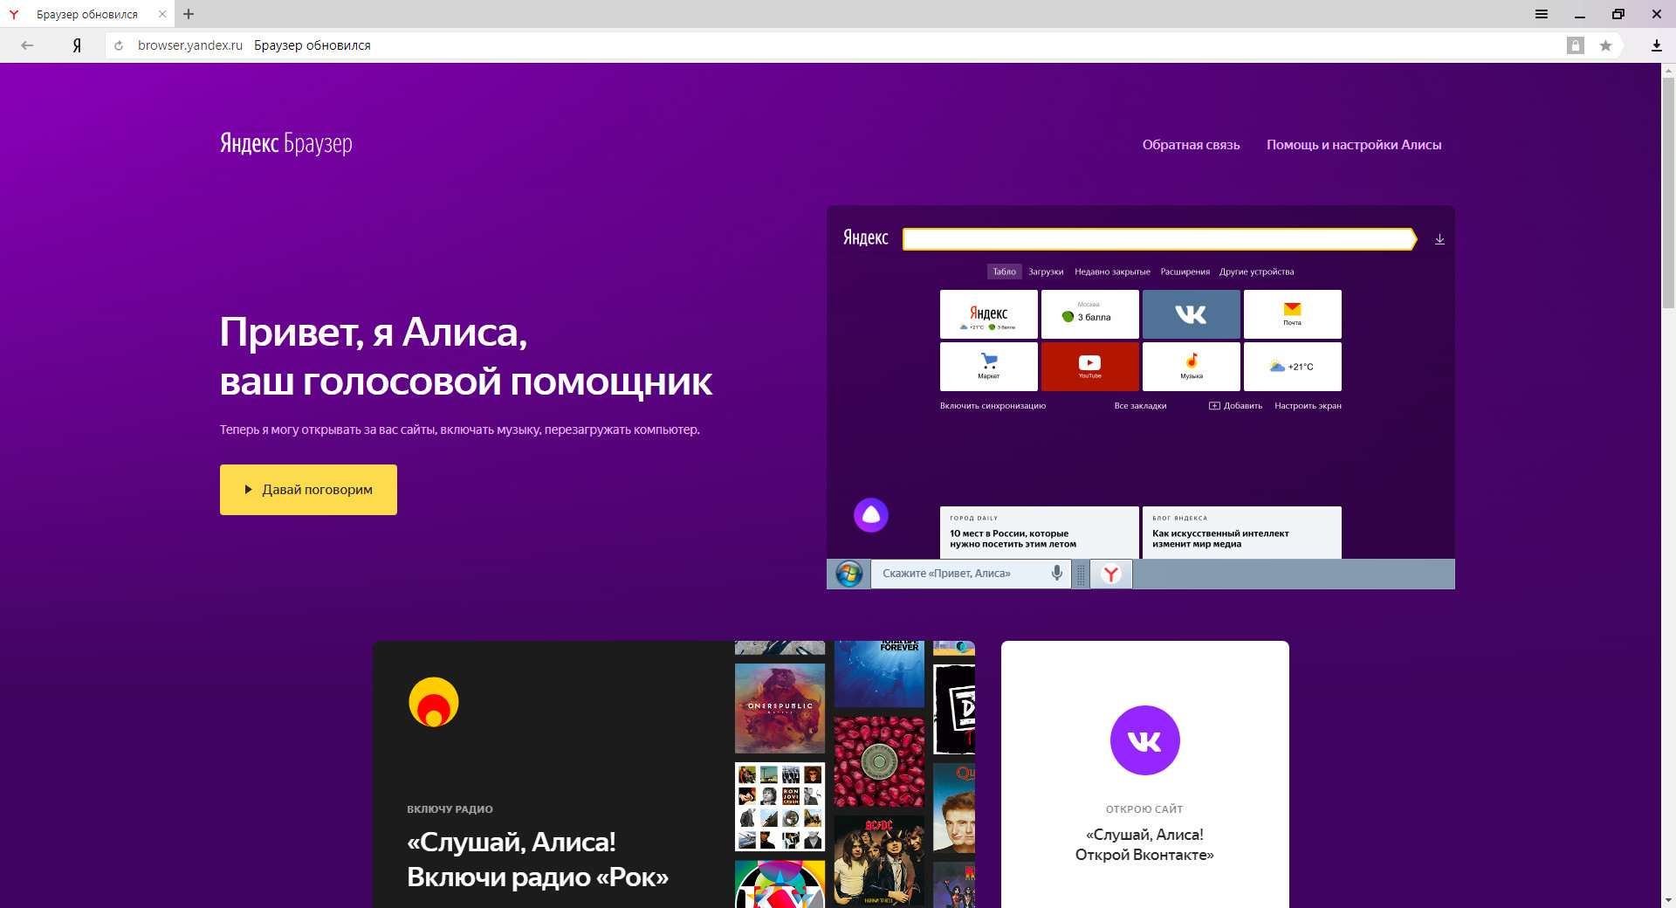Click the yellow search field in preview
Viewport: 1676px width, 908px height.
coord(1159,239)
